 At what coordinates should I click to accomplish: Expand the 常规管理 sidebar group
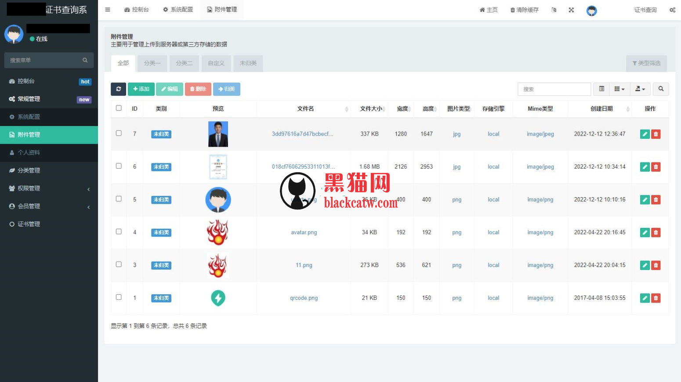[49, 99]
